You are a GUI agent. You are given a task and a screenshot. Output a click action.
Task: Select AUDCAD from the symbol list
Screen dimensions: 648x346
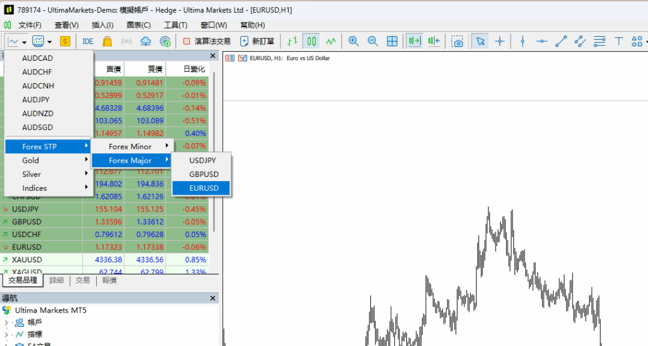tap(49, 58)
